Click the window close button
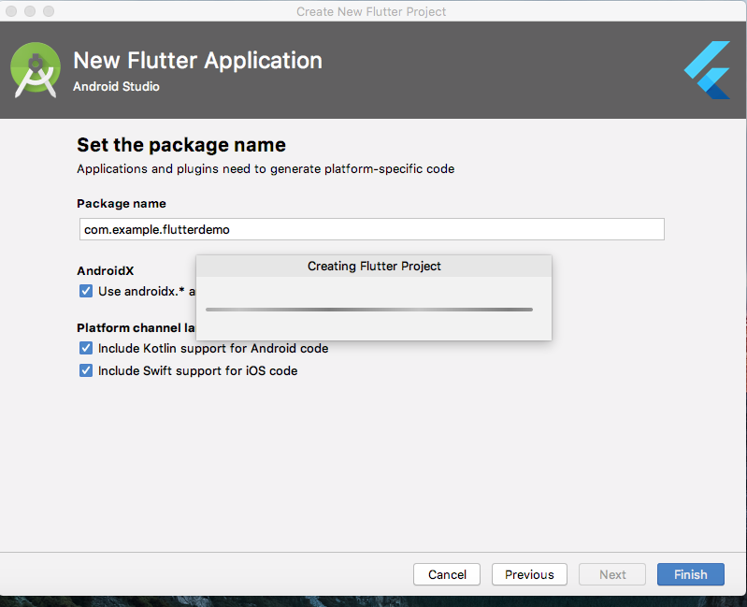 [11, 11]
